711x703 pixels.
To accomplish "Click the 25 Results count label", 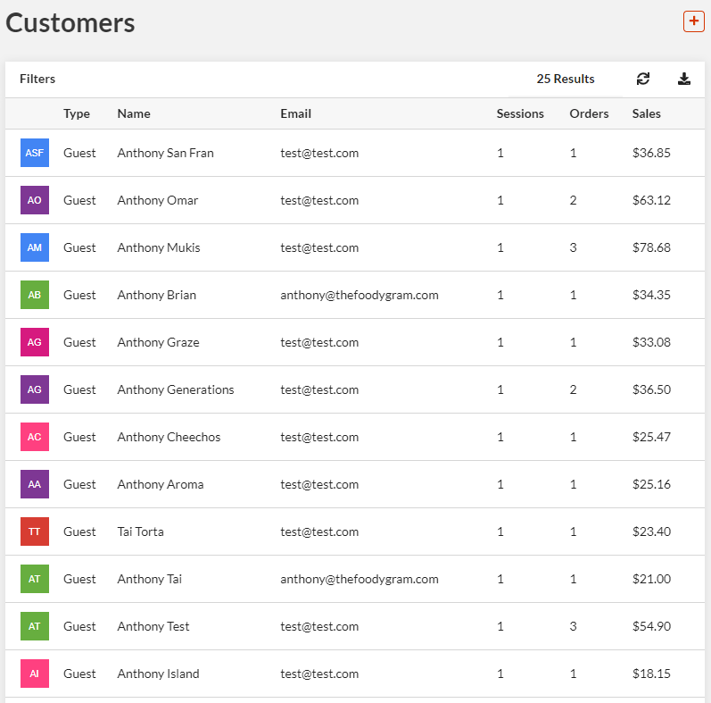I will pos(565,79).
